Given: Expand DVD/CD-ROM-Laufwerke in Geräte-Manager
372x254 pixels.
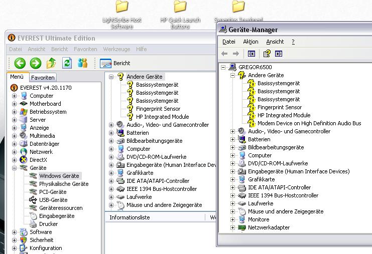Looking at the screenshot, I should [x=232, y=163].
